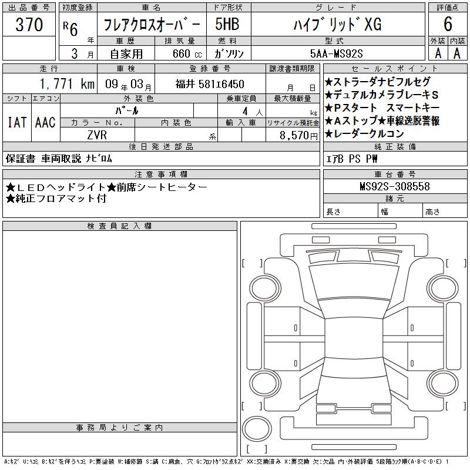
Task: Click the 幅 dimension cell
Action: pos(400,210)
